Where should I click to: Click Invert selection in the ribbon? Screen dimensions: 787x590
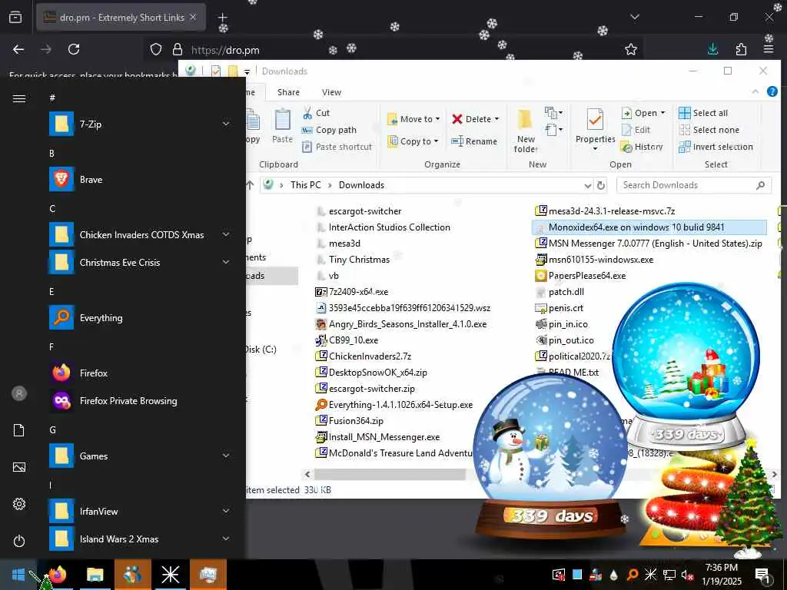(x=716, y=147)
